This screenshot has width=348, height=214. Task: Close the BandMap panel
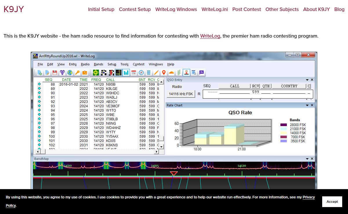pos(312,159)
